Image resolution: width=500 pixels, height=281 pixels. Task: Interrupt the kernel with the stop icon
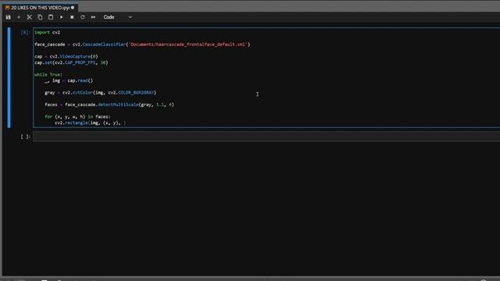coord(72,17)
